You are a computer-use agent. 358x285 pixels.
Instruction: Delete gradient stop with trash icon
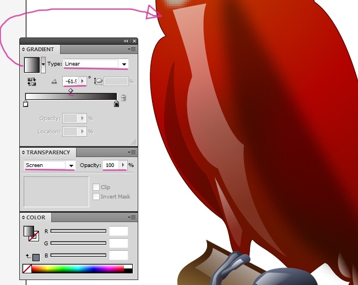123,98
